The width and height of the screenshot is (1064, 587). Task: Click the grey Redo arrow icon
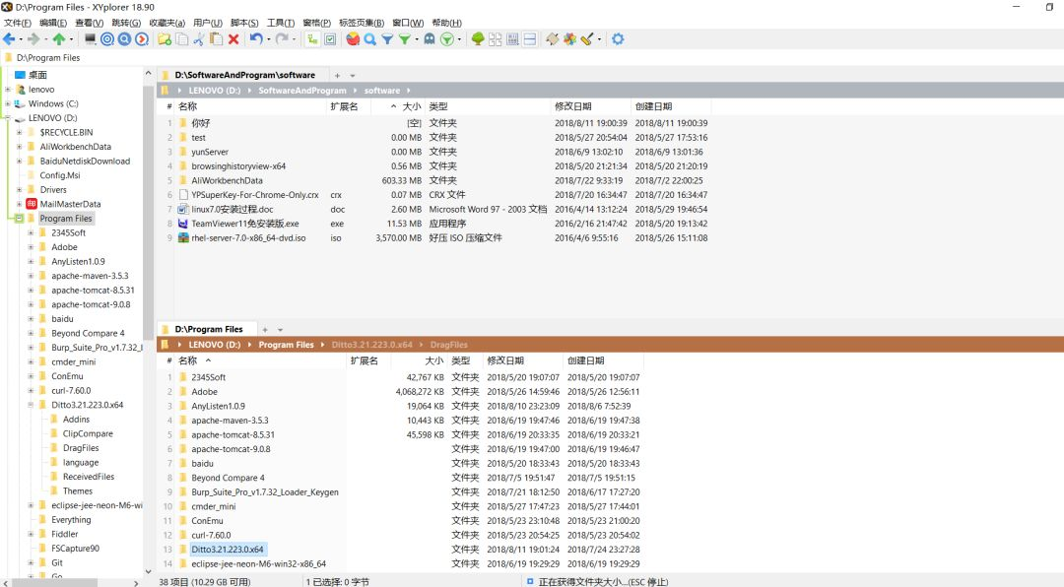point(282,39)
